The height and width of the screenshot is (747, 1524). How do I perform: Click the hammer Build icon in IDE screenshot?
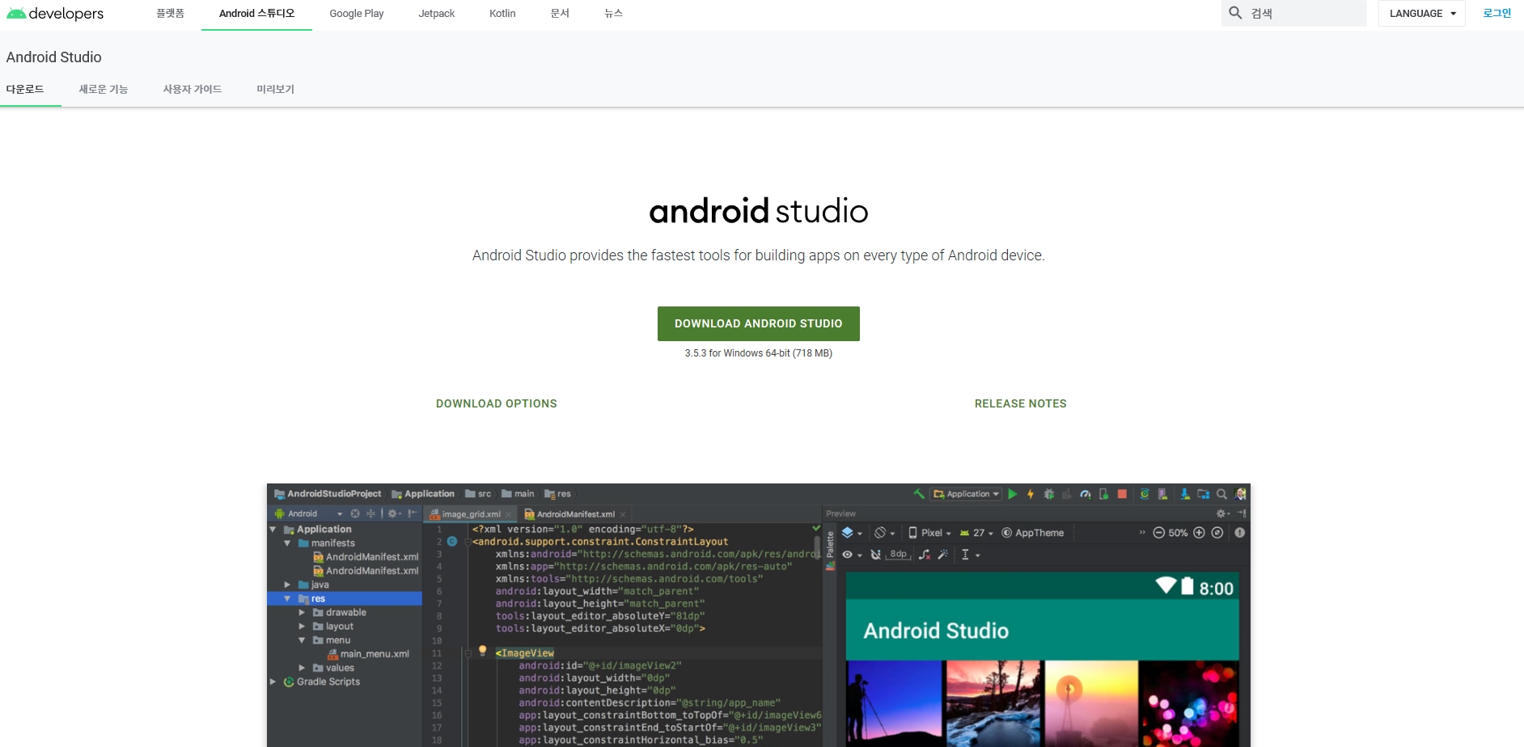click(x=919, y=494)
